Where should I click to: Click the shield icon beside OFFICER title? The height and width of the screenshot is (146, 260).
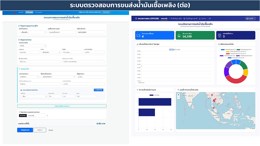(136, 18)
